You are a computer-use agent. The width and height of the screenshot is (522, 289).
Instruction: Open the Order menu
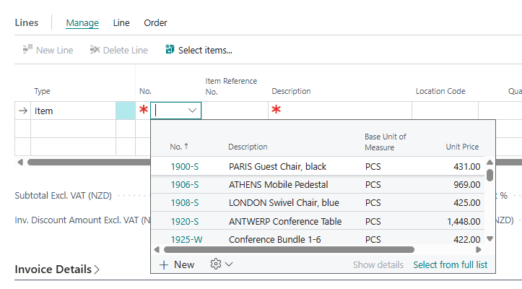155,22
